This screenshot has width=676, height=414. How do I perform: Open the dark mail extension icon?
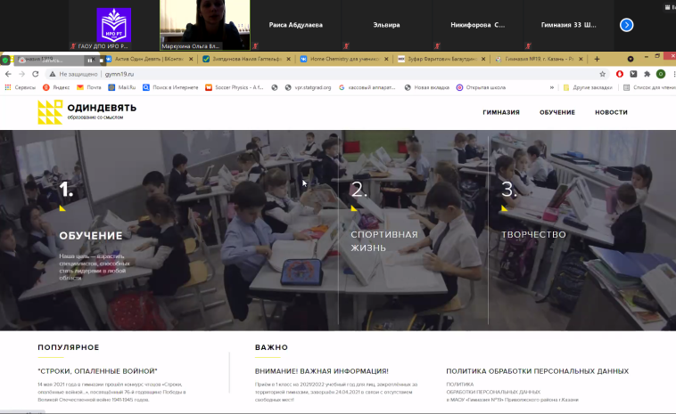pyautogui.click(x=633, y=74)
